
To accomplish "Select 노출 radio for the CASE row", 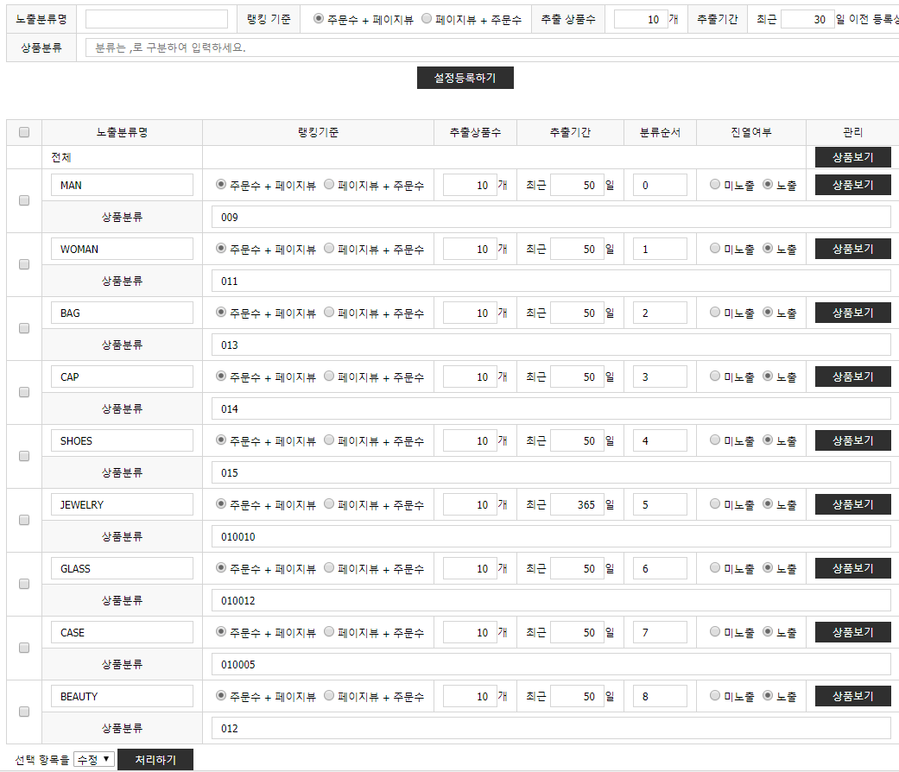I will pos(768,632).
